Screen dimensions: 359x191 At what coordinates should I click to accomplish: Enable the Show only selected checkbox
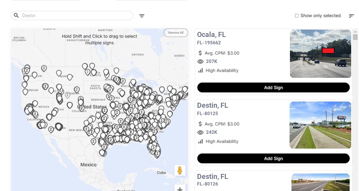[x=297, y=16]
